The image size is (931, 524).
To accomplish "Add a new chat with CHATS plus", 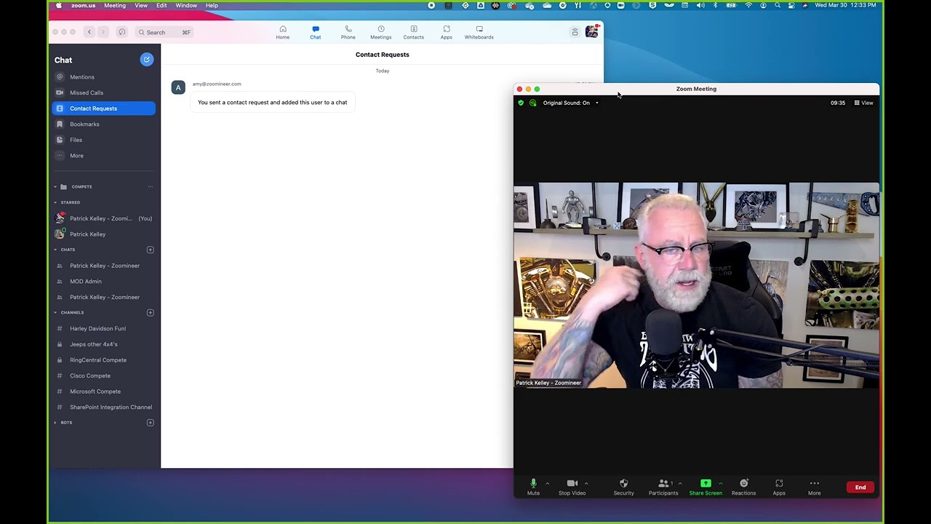I will [x=151, y=250].
